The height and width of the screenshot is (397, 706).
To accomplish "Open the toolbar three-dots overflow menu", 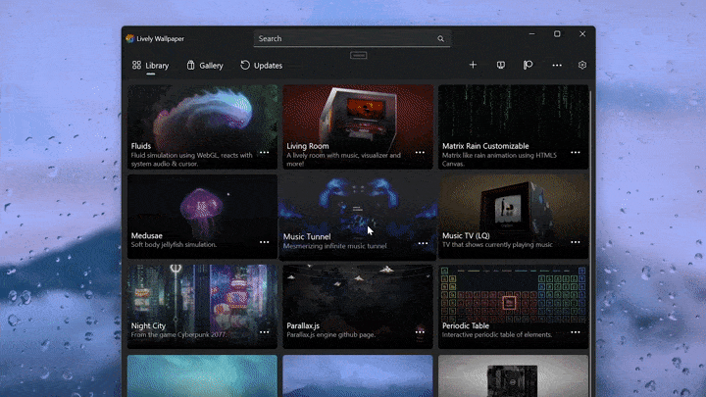I will pyautogui.click(x=557, y=66).
